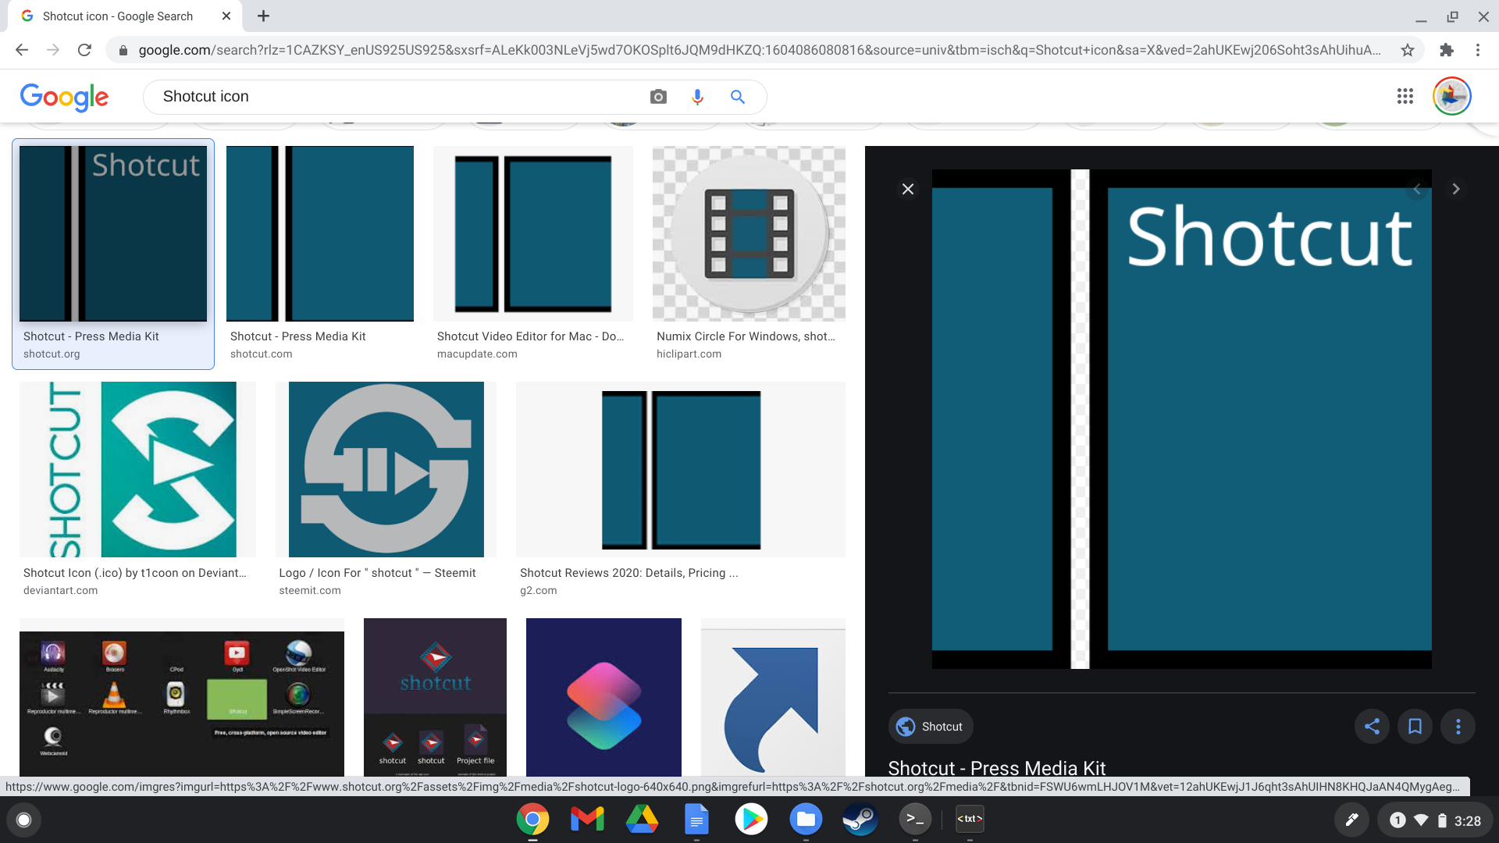Reload the current page
The height and width of the screenshot is (843, 1499).
pyautogui.click(x=84, y=50)
